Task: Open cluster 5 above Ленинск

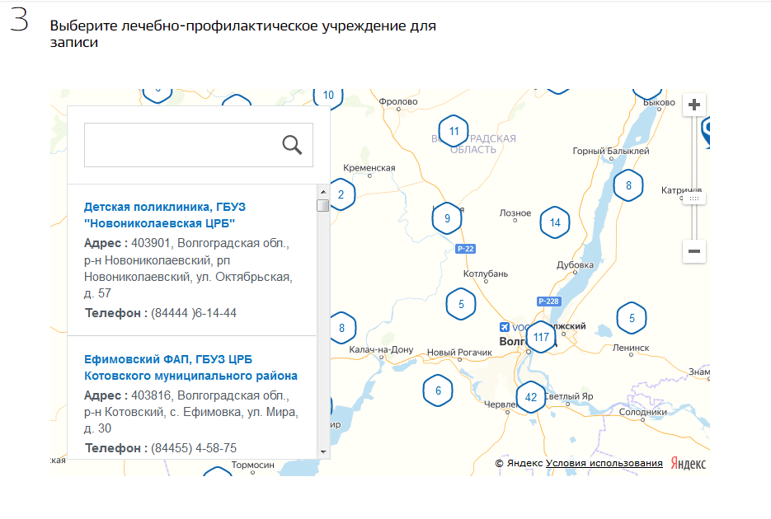Action: (x=632, y=318)
